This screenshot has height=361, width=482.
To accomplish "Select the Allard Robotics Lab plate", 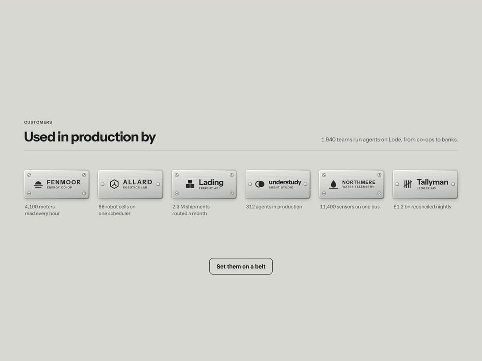I will (130, 184).
